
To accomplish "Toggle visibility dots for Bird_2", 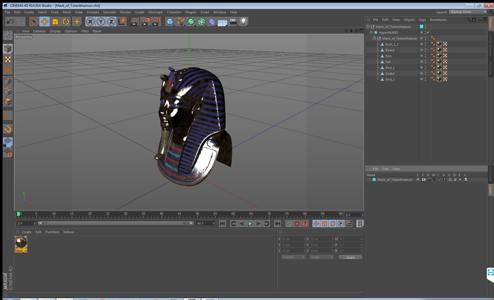I will pos(425,79).
